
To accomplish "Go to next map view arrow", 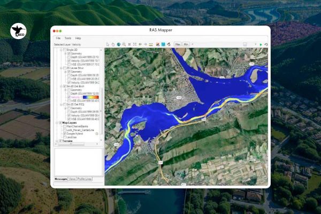I will tap(145, 44).
